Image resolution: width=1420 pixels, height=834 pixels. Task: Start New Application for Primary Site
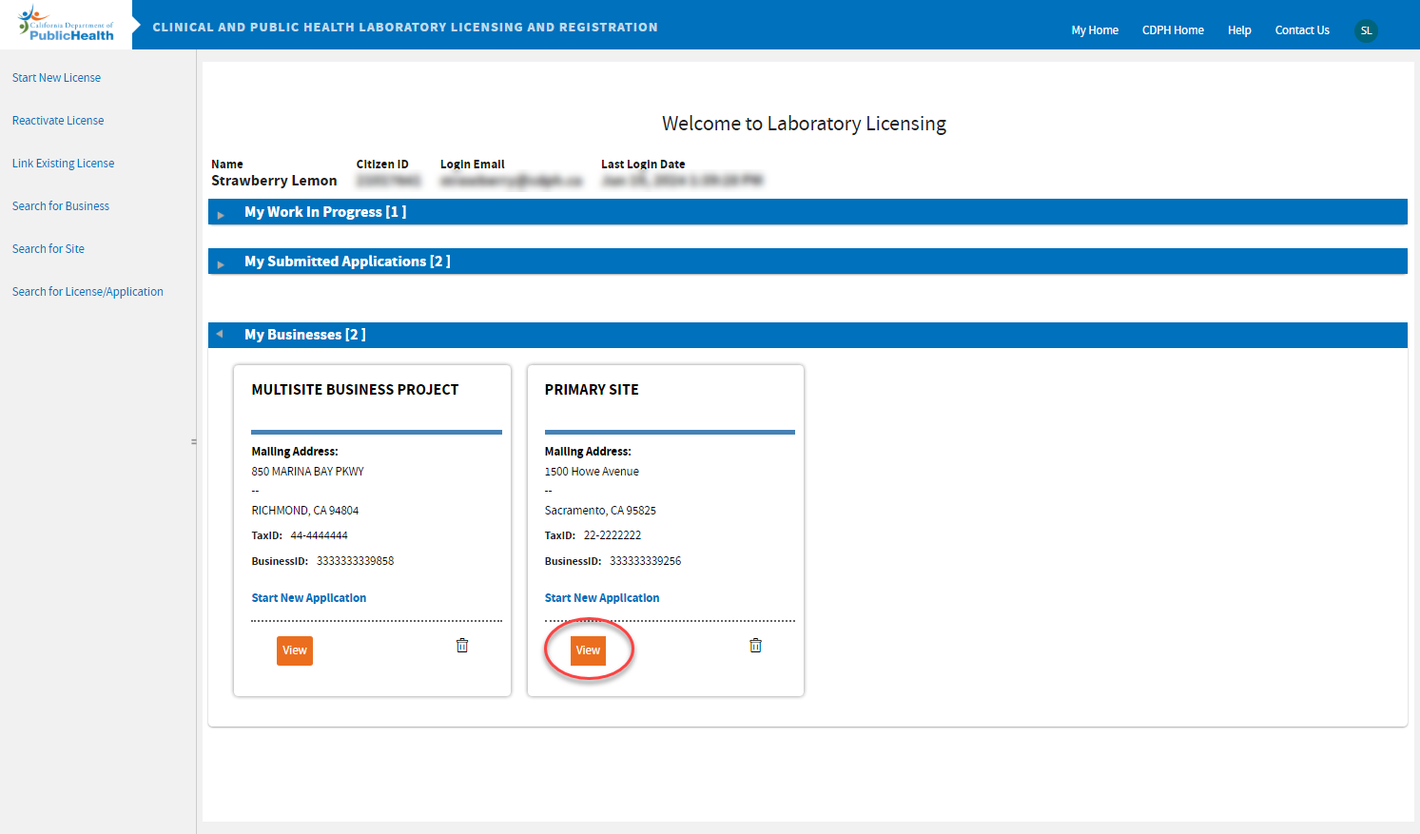pyautogui.click(x=601, y=598)
